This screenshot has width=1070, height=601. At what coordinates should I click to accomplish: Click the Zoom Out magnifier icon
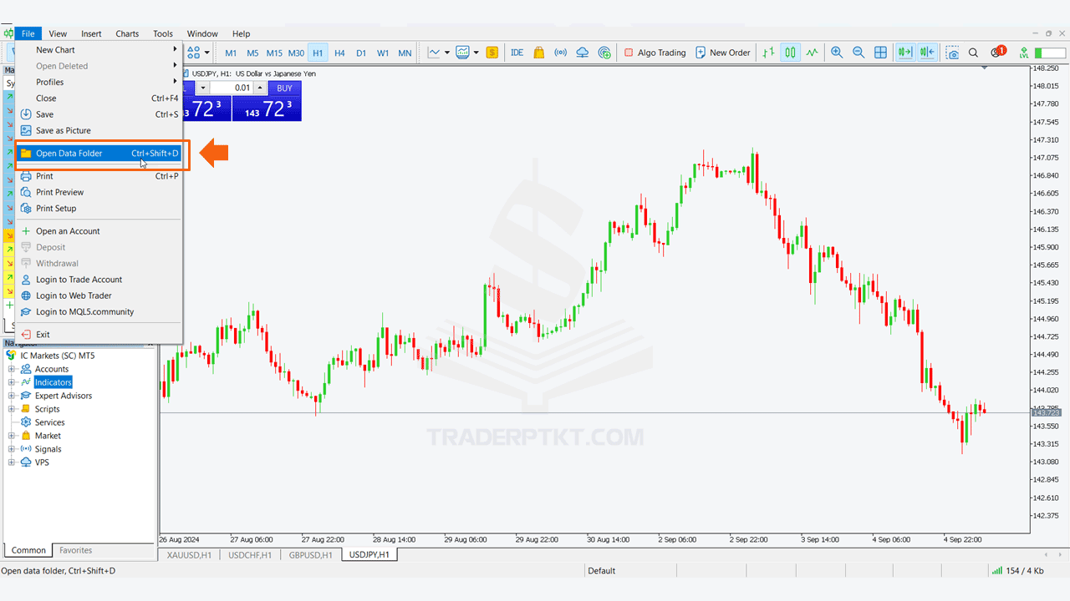click(x=859, y=53)
